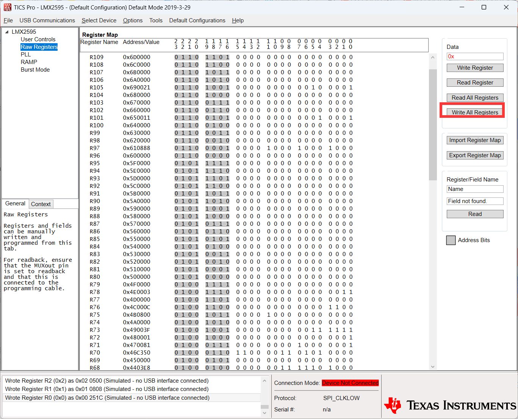The image size is (518, 419).
Task: Click R68 value 0x4403E8
Action: (136, 368)
